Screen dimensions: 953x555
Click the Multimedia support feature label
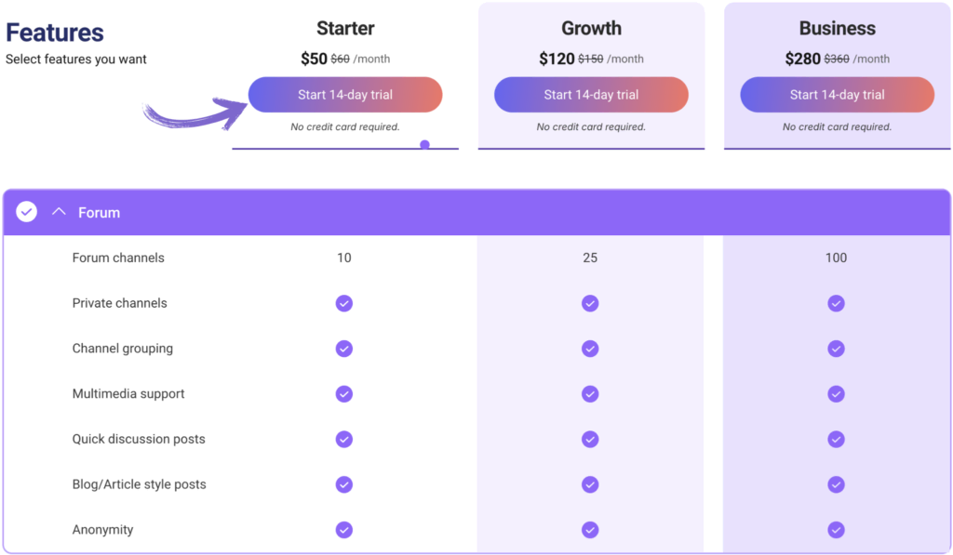tap(128, 394)
